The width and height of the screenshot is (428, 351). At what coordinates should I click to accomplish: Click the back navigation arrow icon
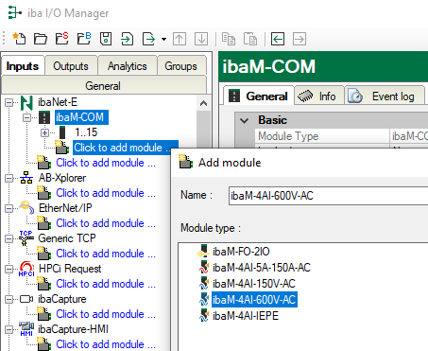click(x=278, y=39)
